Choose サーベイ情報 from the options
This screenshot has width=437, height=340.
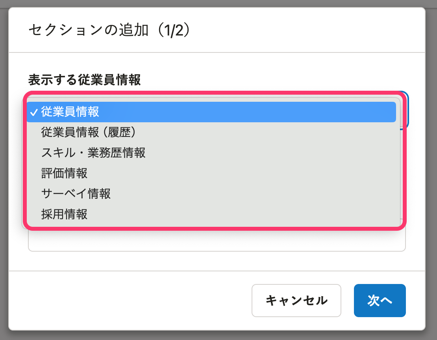tap(75, 194)
